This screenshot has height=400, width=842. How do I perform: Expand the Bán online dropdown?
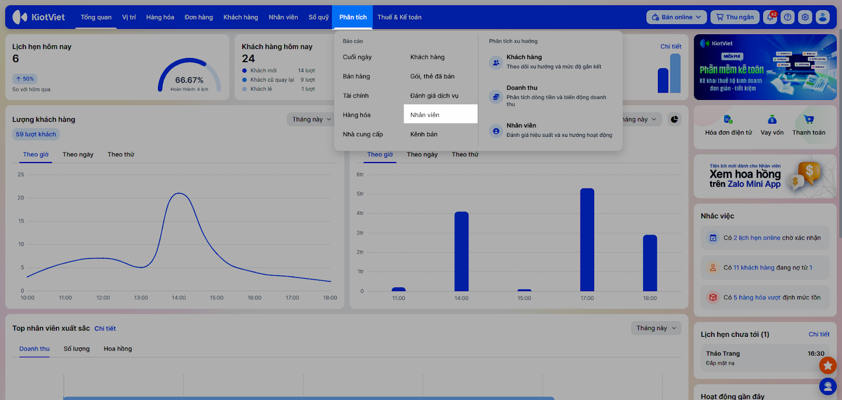pos(676,17)
